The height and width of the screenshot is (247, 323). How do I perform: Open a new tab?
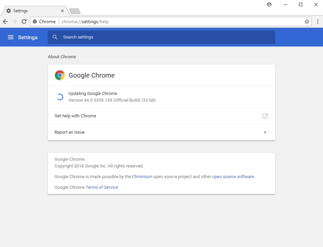[x=75, y=11]
